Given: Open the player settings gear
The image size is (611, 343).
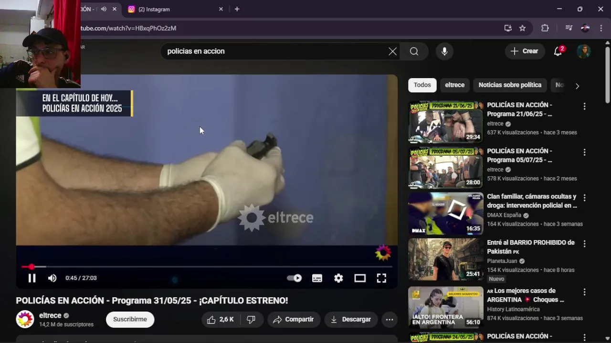Looking at the screenshot, I should tap(338, 278).
